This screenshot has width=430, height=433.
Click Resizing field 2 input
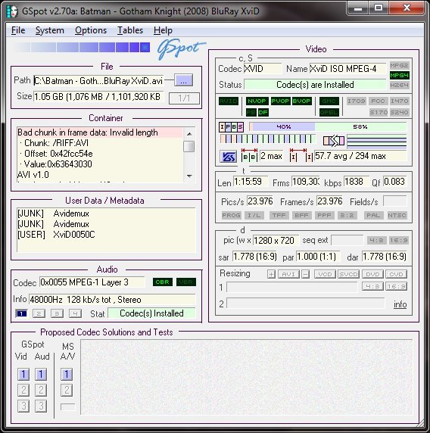305,303
